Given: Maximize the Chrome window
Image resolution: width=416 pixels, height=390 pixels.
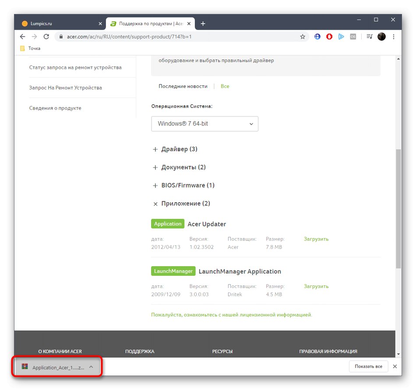Looking at the screenshot, I should (376, 20).
